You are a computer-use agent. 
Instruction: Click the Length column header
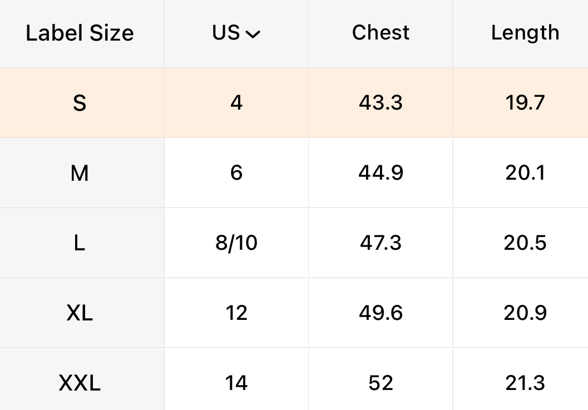point(525,33)
